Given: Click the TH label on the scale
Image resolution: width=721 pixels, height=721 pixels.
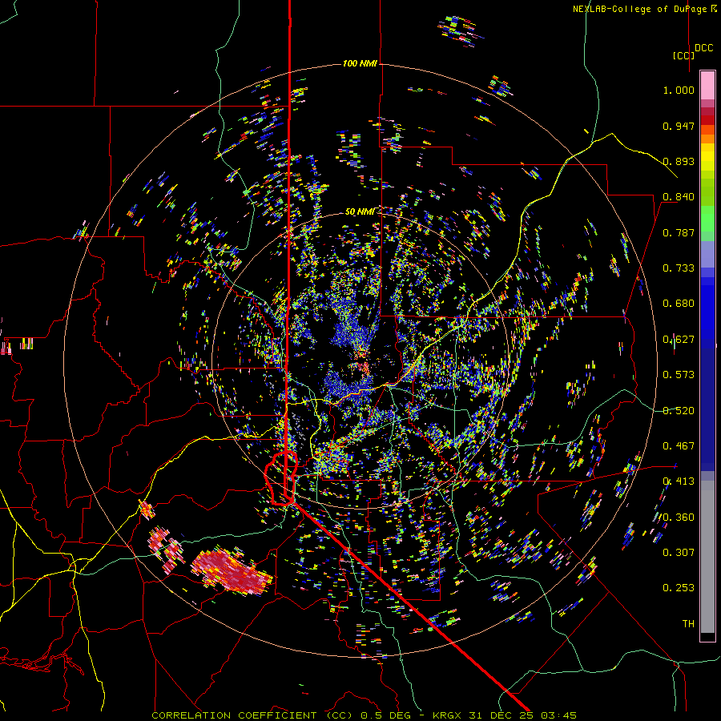Looking at the screenshot, I should click(x=688, y=624).
